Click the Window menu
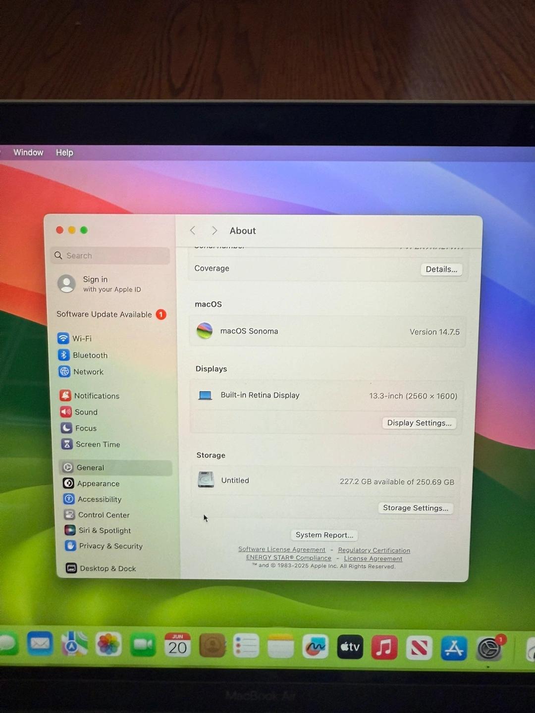535x713 pixels. (x=28, y=153)
